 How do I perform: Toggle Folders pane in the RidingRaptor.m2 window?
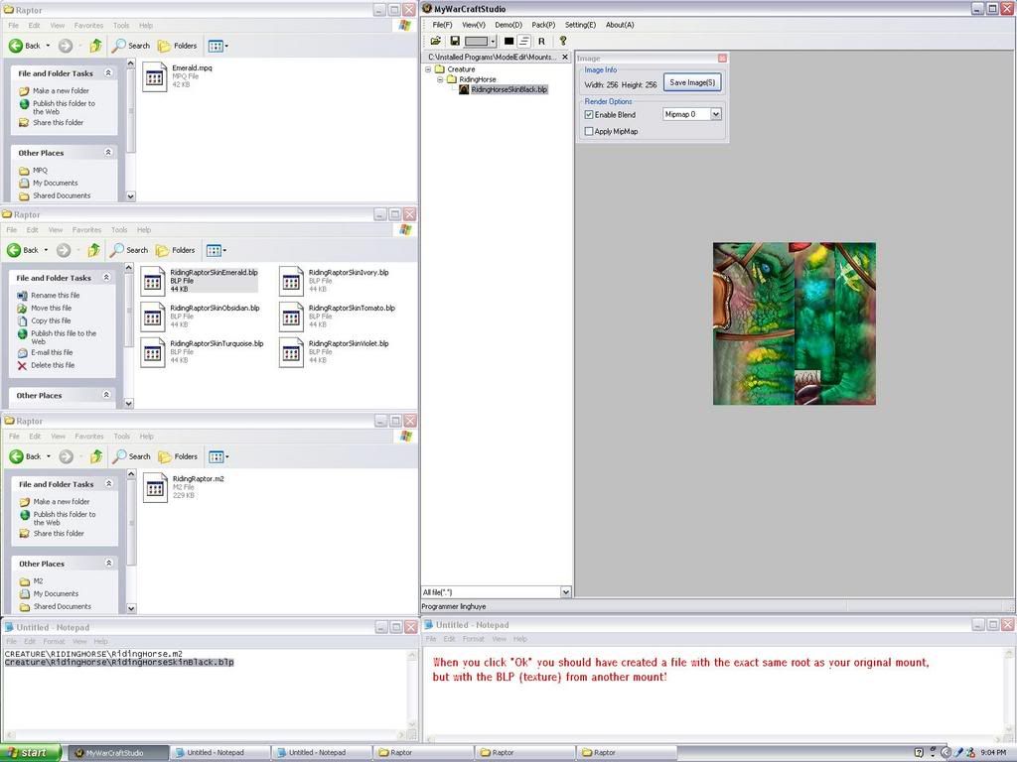[x=177, y=456]
